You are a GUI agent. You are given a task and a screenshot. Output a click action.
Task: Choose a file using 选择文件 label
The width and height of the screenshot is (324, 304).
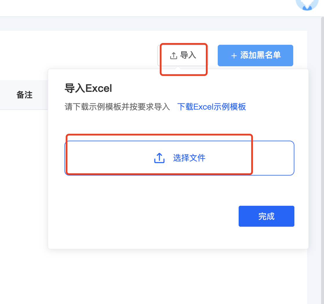(x=189, y=158)
